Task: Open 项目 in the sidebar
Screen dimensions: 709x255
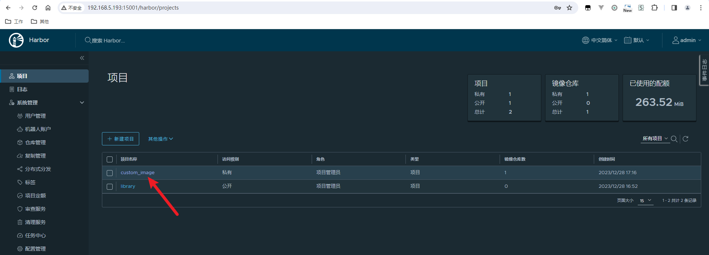Action: (x=44, y=76)
